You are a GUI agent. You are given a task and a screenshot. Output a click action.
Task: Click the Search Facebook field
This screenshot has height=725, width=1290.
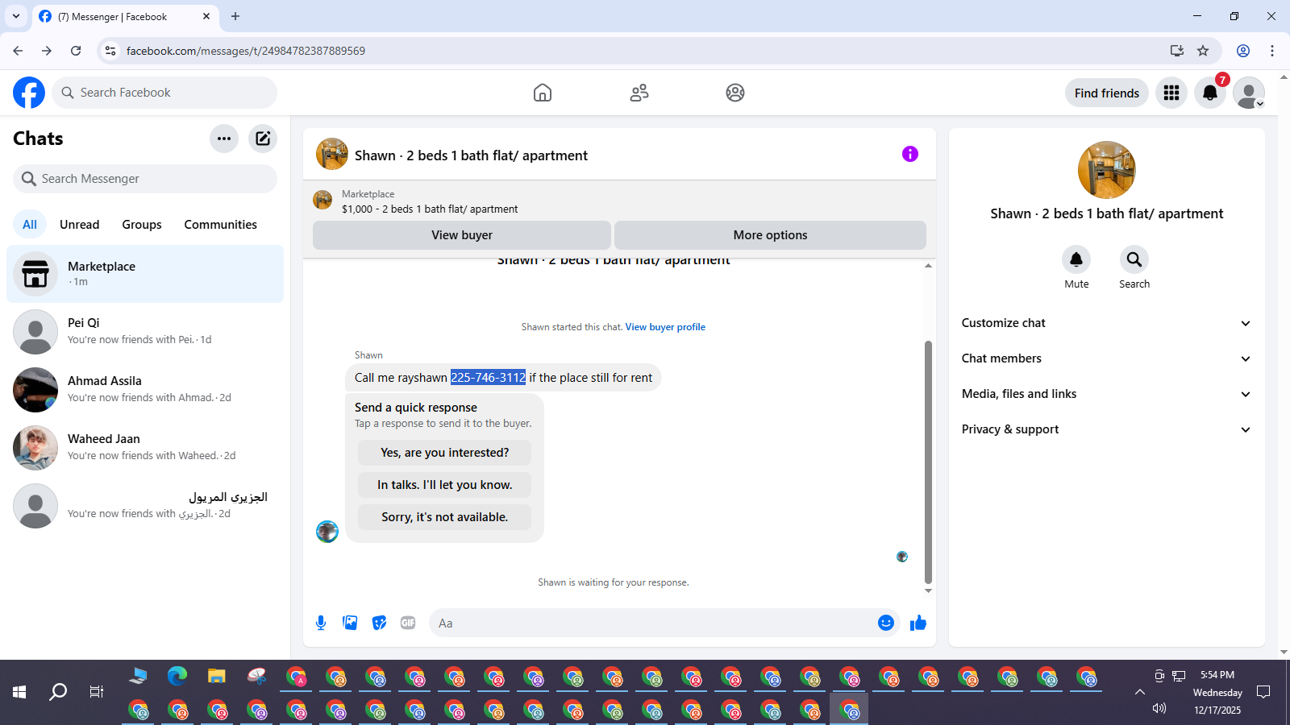[x=164, y=93]
